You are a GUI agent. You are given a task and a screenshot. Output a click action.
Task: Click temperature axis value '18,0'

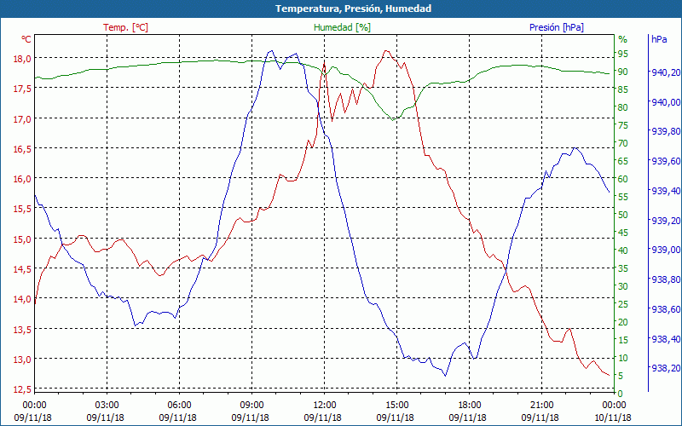pyautogui.click(x=22, y=59)
